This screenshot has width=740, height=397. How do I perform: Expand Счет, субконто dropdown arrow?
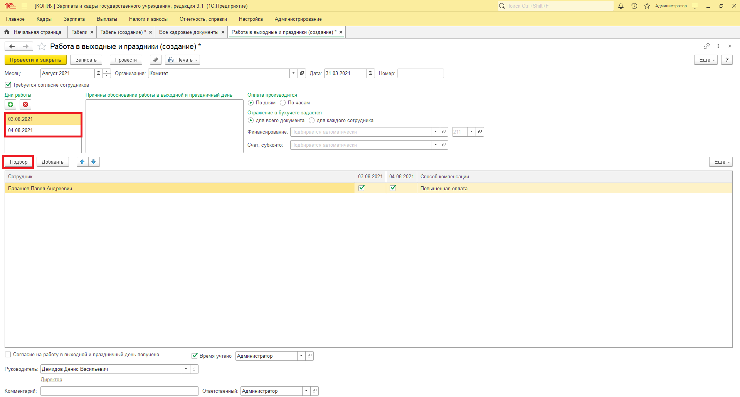pos(436,145)
